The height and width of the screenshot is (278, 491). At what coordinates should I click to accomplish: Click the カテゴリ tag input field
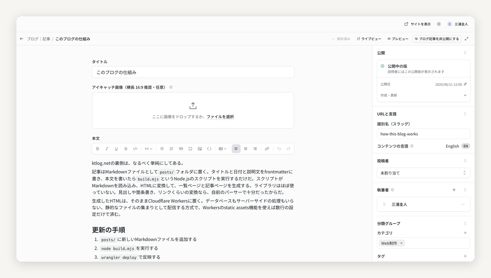[423, 243]
